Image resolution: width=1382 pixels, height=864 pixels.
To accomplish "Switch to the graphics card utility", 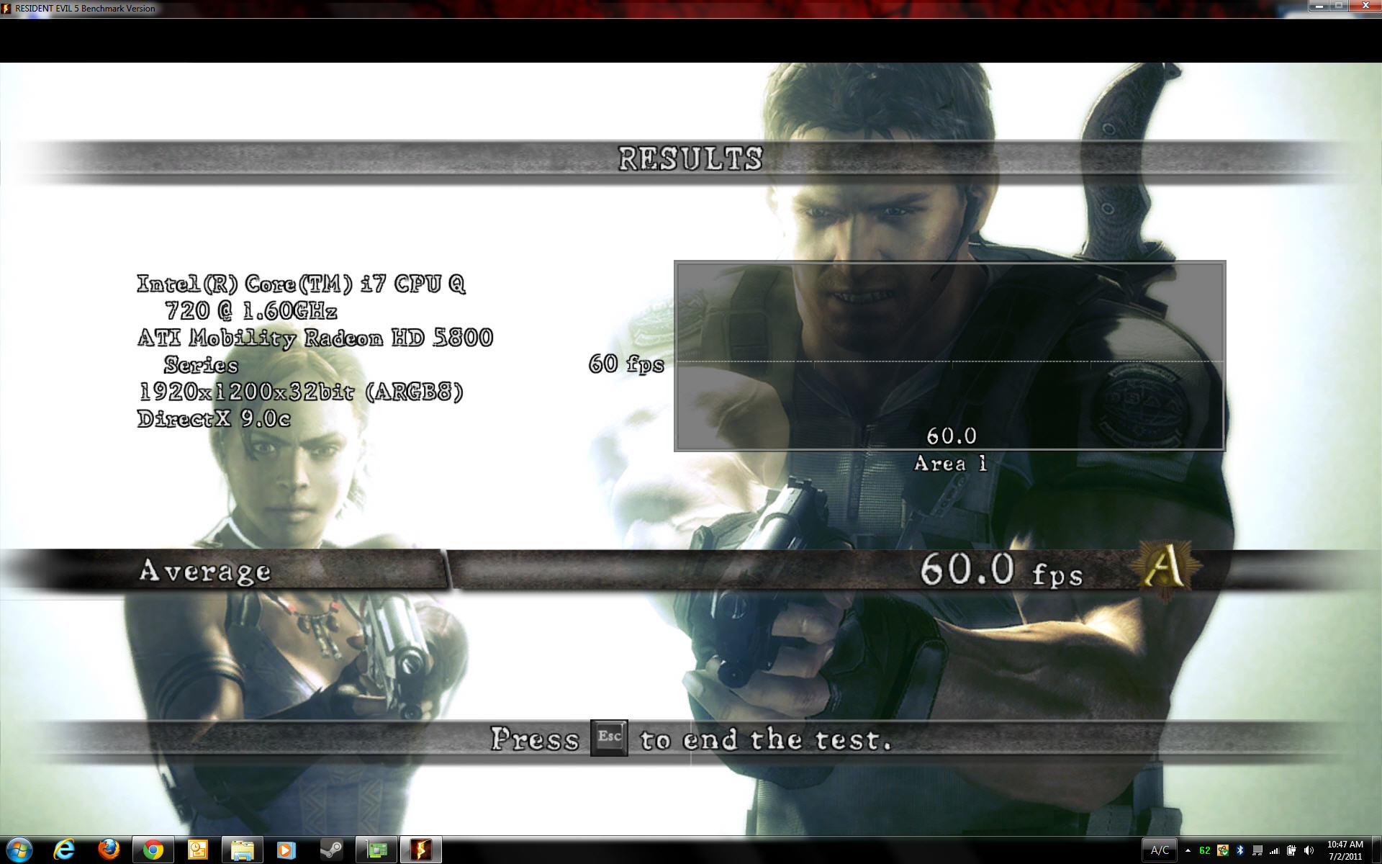I will [x=376, y=850].
